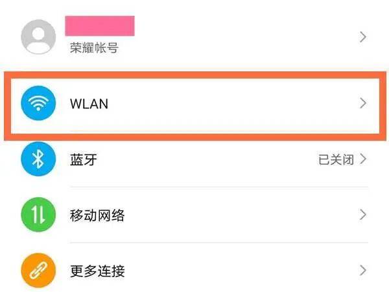Tap the Bluetooth 已关闭 status text

336,160
